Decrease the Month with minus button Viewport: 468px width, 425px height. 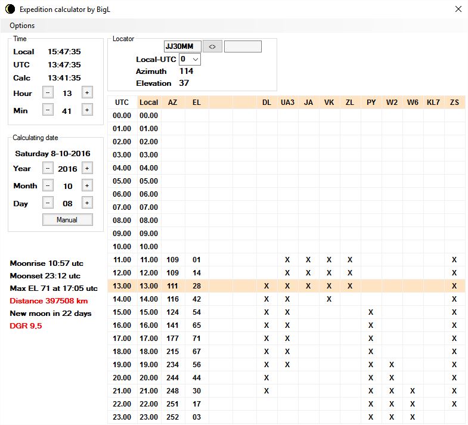48,186
